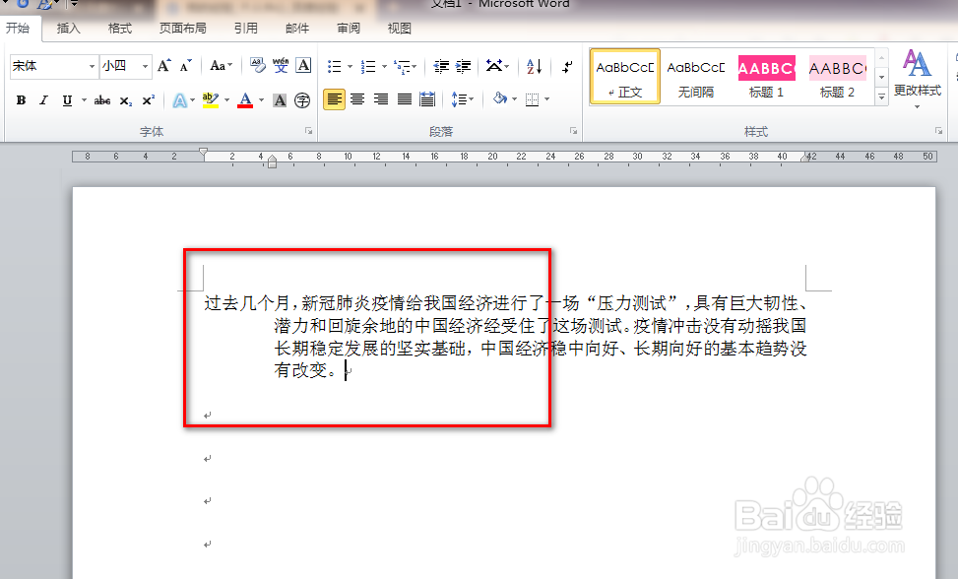This screenshot has height=579, width=958.
Task: Toggle Italic formatting
Action: pos(43,99)
